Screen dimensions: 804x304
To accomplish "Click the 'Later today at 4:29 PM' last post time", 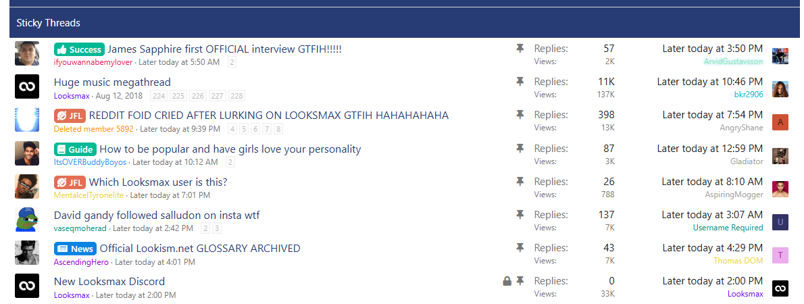I will tap(712, 248).
